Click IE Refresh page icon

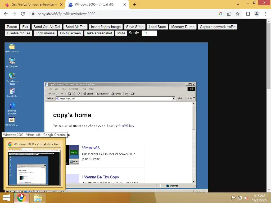(x=74, y=94)
